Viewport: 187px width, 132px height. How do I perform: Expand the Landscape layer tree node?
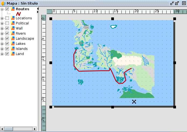tap(2, 39)
